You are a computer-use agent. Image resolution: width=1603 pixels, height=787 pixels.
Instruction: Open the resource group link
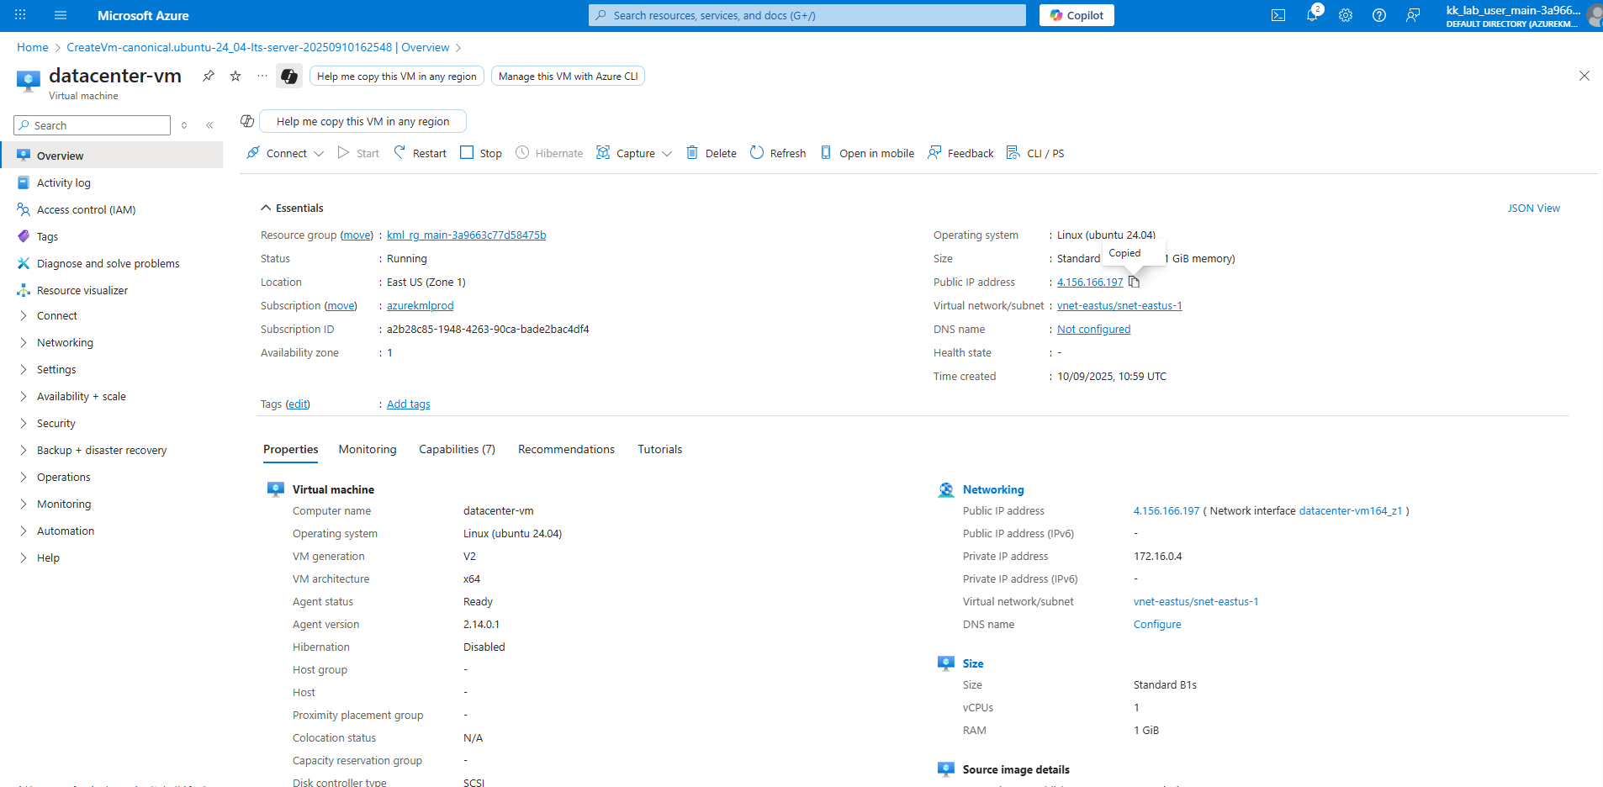tap(467, 235)
